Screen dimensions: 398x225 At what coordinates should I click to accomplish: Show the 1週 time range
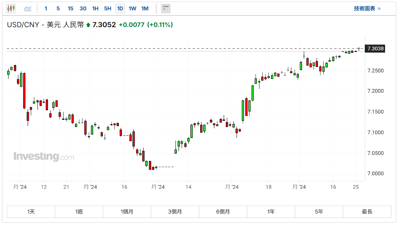pyautogui.click(x=79, y=212)
